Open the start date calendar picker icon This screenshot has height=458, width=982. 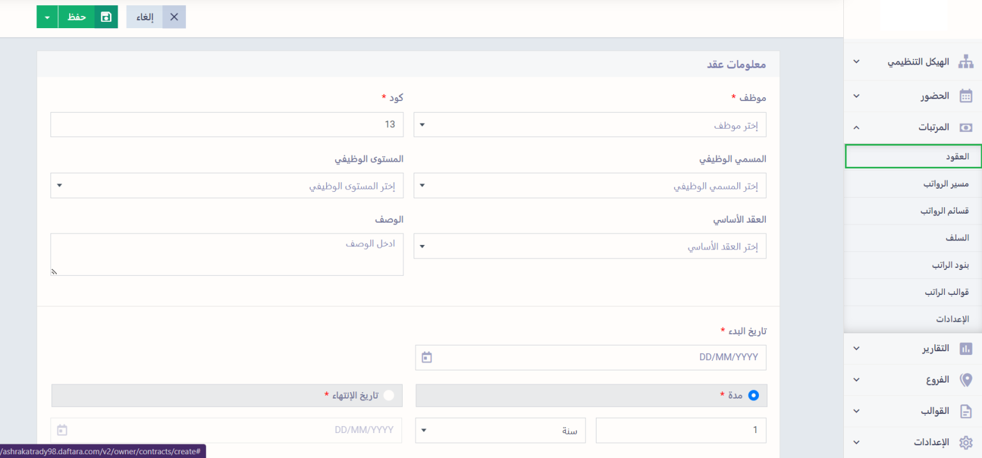pyautogui.click(x=427, y=358)
